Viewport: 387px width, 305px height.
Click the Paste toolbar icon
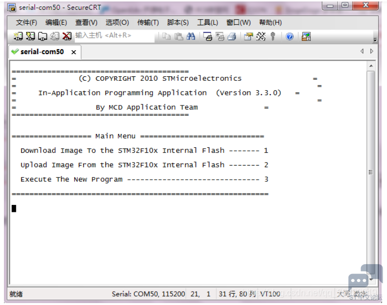coord(179,36)
